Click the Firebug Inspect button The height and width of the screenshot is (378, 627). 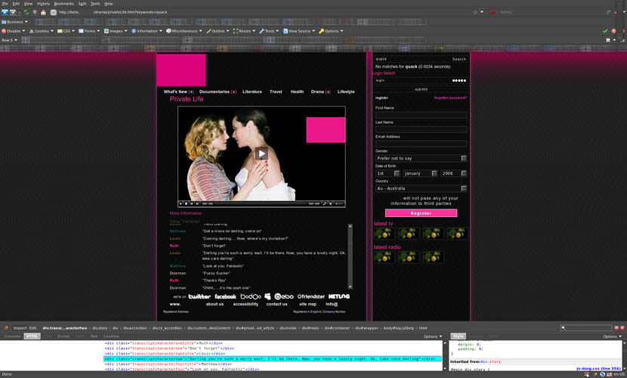tap(20, 328)
